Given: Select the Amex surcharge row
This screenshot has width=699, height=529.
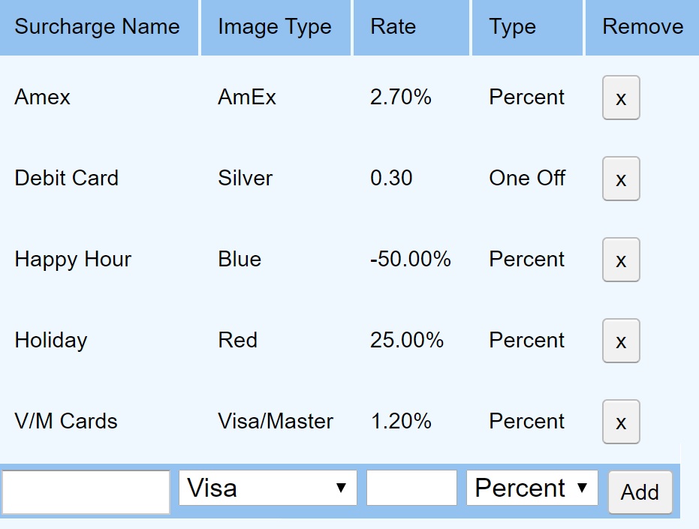Looking at the screenshot, I should (41, 98).
